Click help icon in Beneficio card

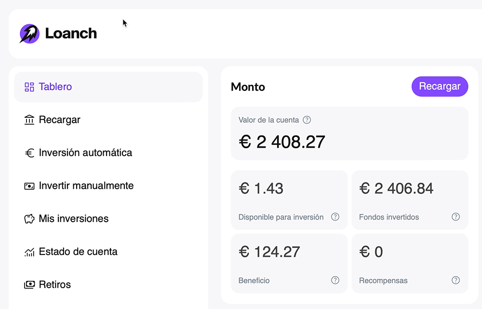tap(335, 280)
